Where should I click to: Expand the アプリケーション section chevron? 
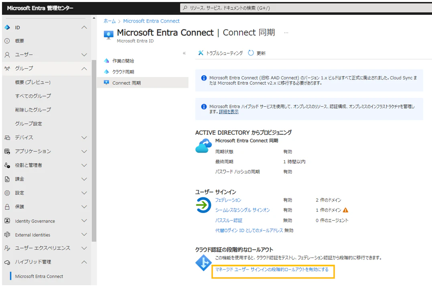(x=84, y=151)
